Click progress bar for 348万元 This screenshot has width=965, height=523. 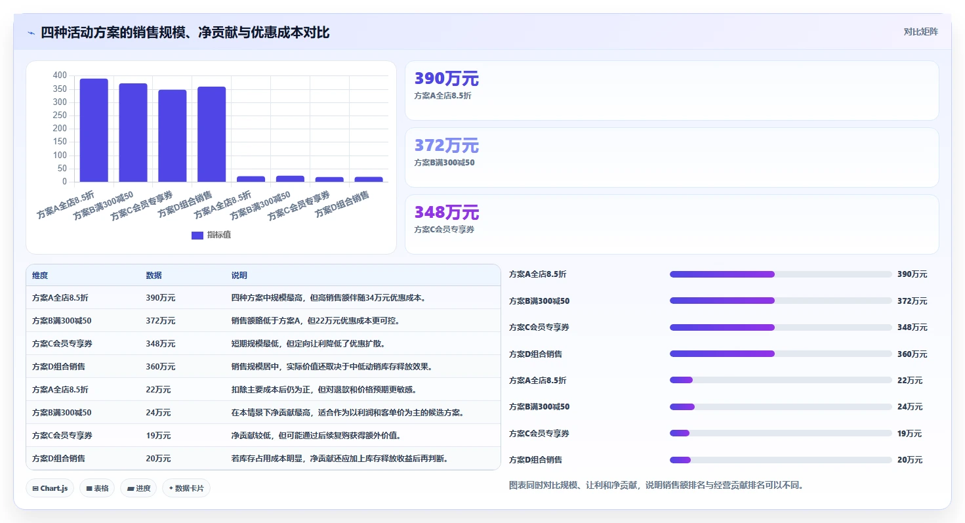point(781,327)
